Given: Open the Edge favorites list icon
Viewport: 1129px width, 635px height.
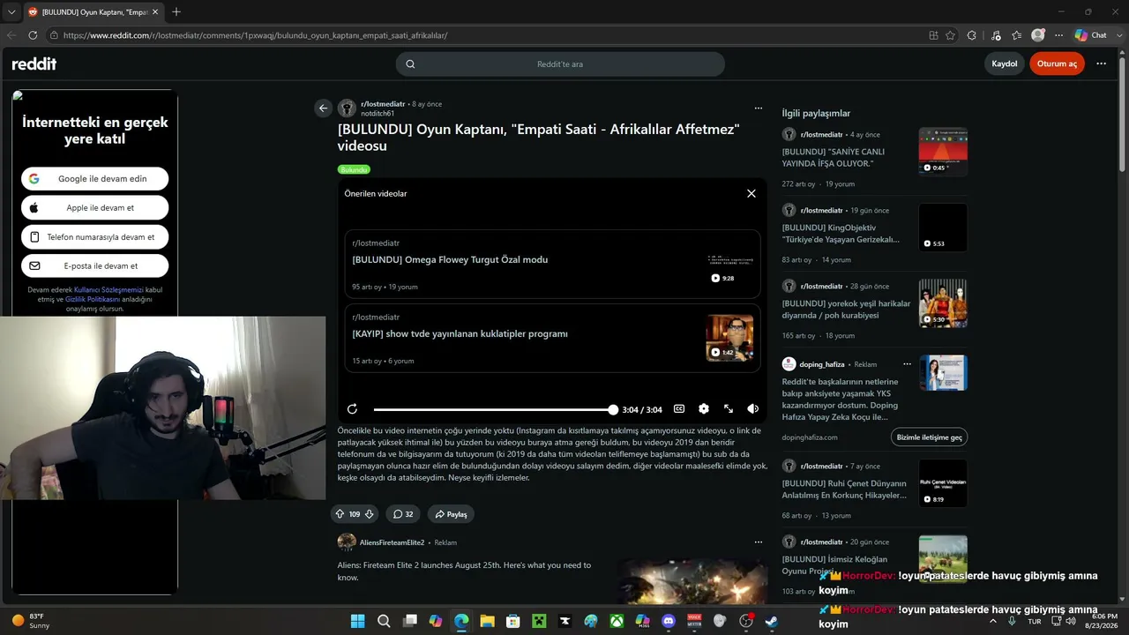Looking at the screenshot, I should point(1016,35).
